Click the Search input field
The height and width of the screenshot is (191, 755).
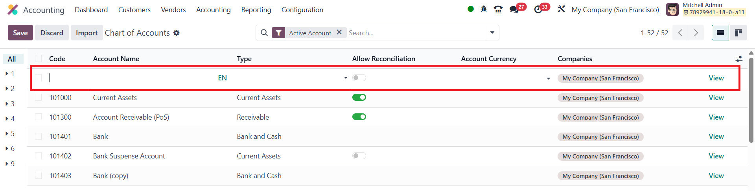pos(415,33)
